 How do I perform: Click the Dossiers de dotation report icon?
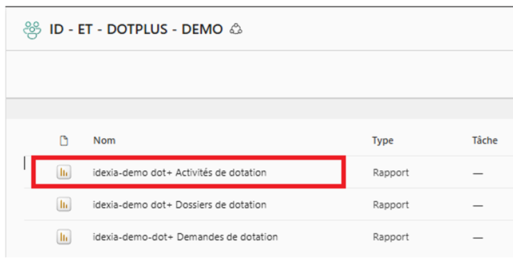pyautogui.click(x=63, y=205)
